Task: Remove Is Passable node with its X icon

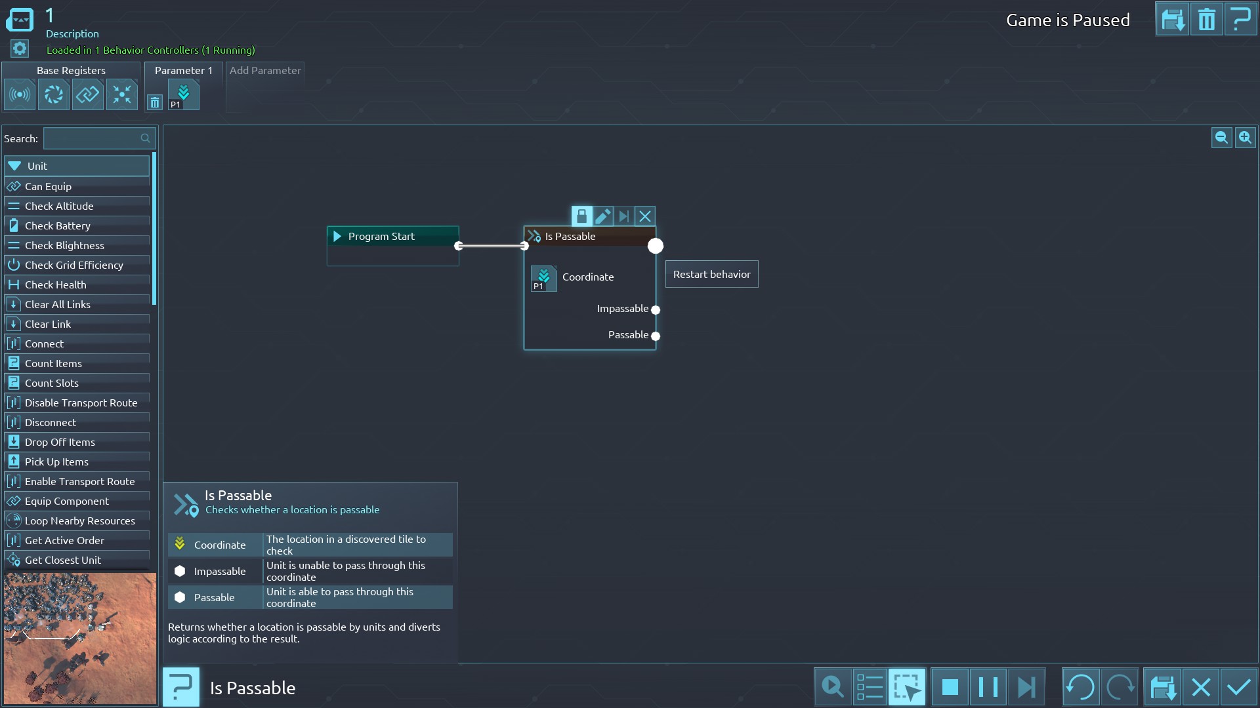Action: click(x=645, y=216)
